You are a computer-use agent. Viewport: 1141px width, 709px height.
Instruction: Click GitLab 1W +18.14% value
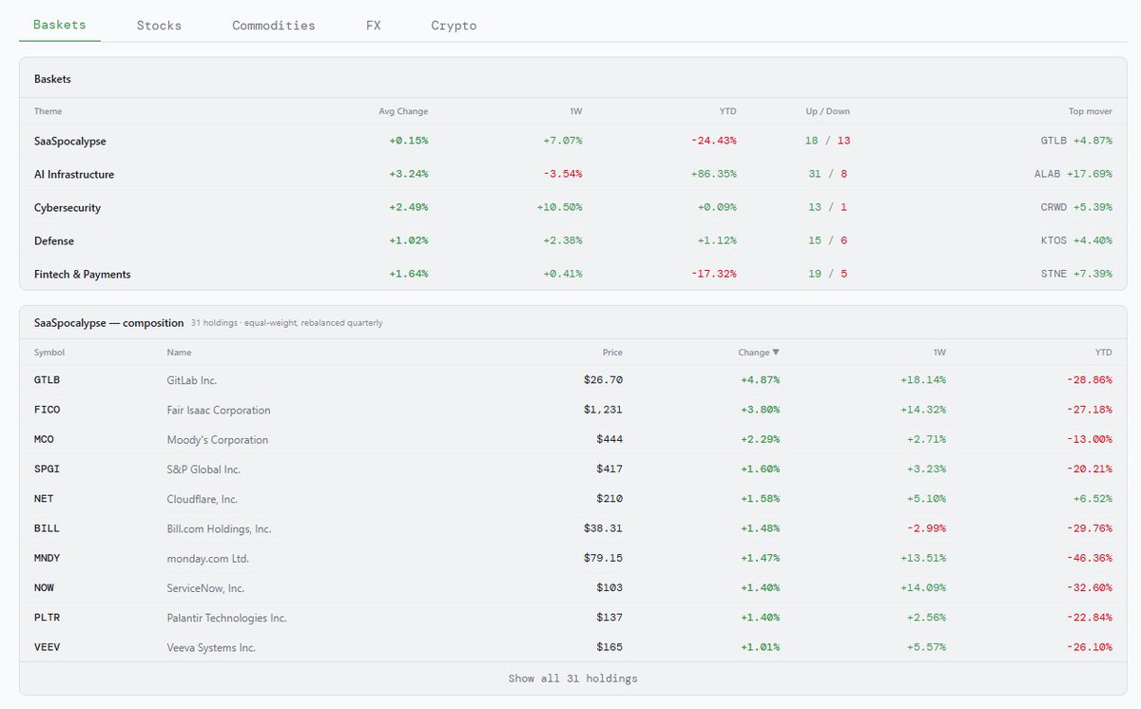click(x=923, y=380)
